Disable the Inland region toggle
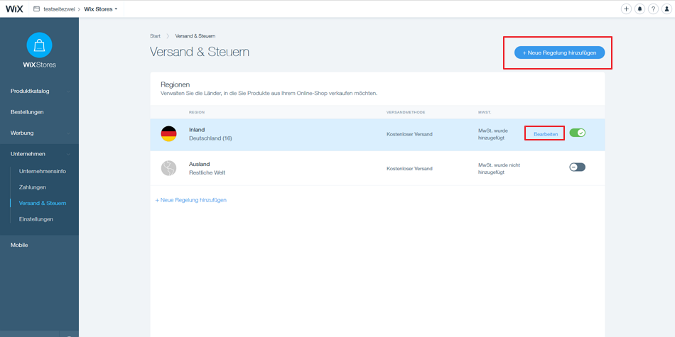This screenshot has height=337, width=675. tap(577, 133)
